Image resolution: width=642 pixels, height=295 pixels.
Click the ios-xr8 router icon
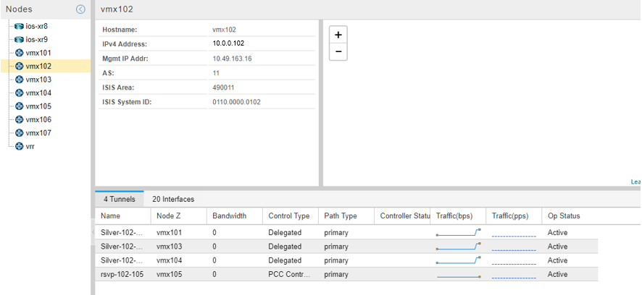pos(19,26)
